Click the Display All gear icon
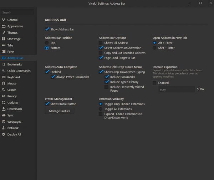 coord(4,135)
